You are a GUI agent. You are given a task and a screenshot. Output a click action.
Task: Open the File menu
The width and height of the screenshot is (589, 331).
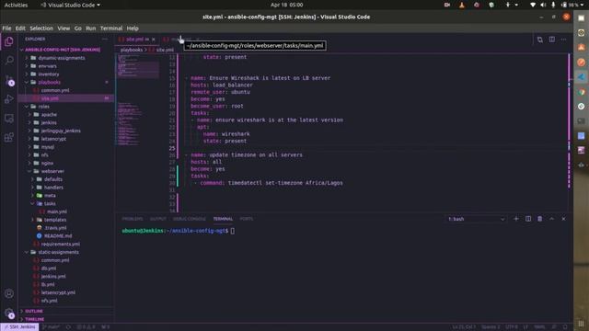tap(6, 29)
